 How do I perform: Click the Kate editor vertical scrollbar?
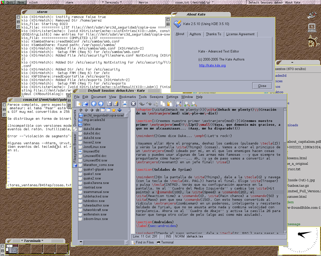(285, 170)
